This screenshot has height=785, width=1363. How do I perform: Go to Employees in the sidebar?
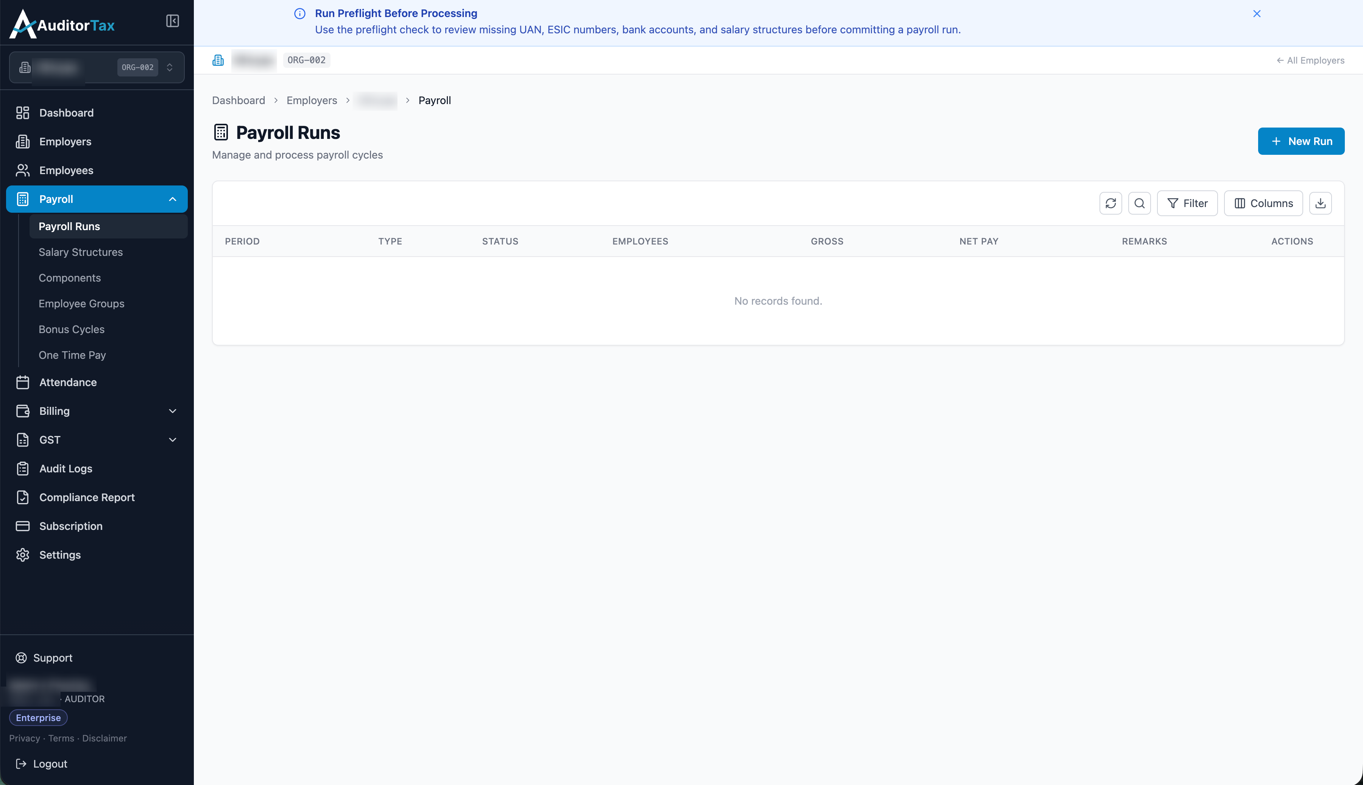click(x=97, y=170)
